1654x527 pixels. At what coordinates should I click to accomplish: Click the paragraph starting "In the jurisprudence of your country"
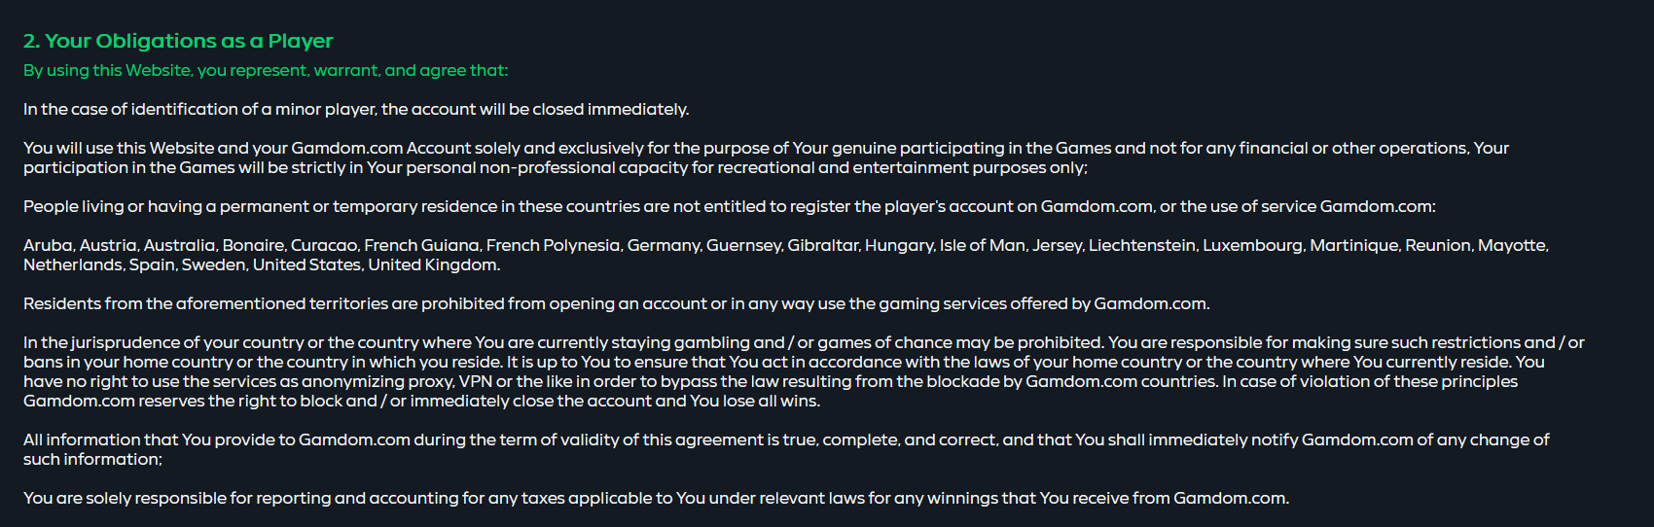coord(804,371)
